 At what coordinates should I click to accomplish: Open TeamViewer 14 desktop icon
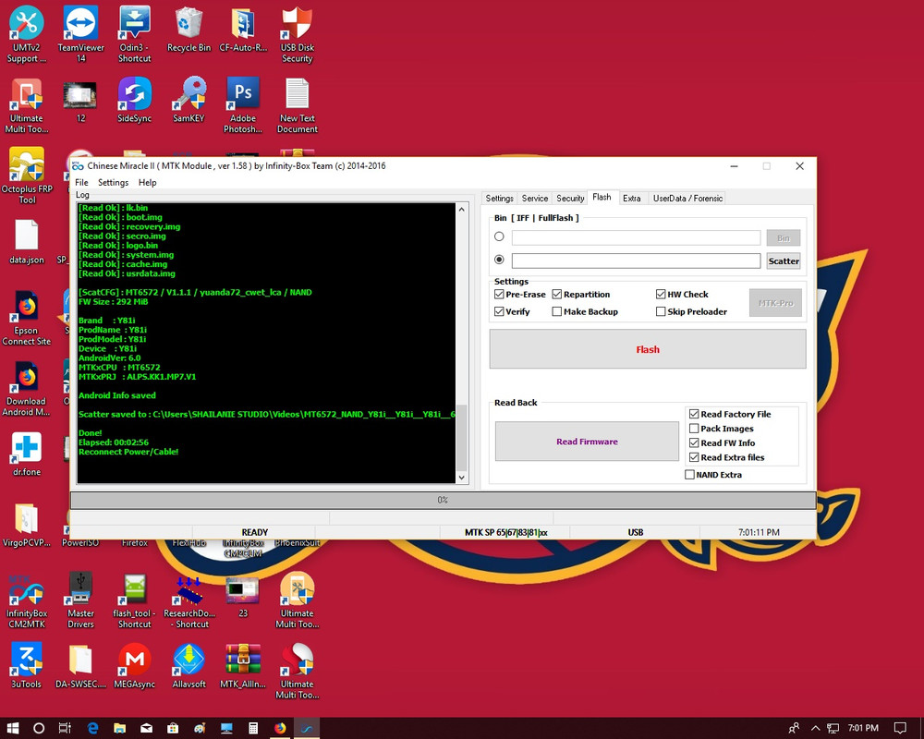click(80, 33)
